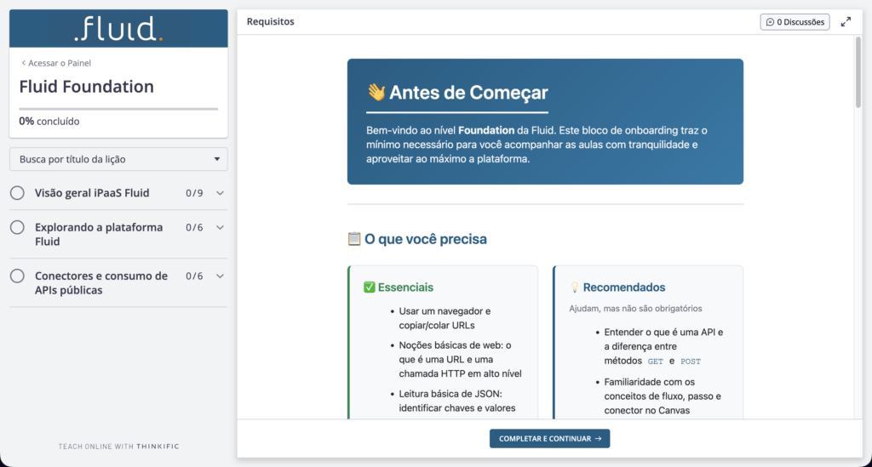Click the Fluid logo in the sidebar header
The height and width of the screenshot is (467, 872).
point(118,30)
